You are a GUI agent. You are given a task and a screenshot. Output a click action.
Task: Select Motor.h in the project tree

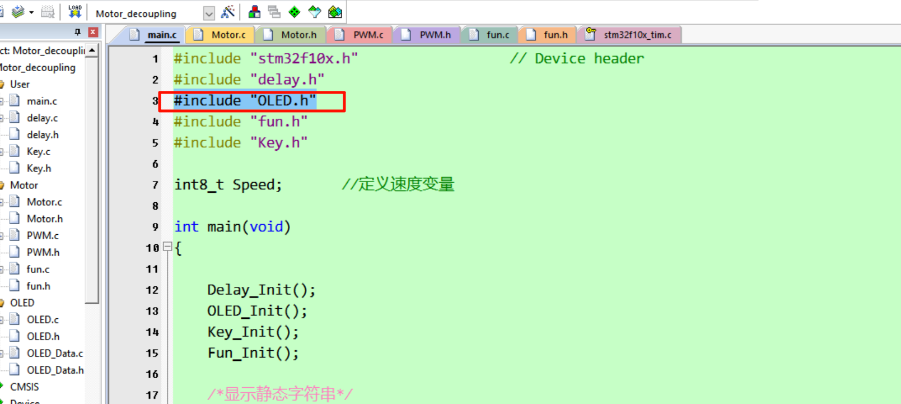tap(45, 219)
